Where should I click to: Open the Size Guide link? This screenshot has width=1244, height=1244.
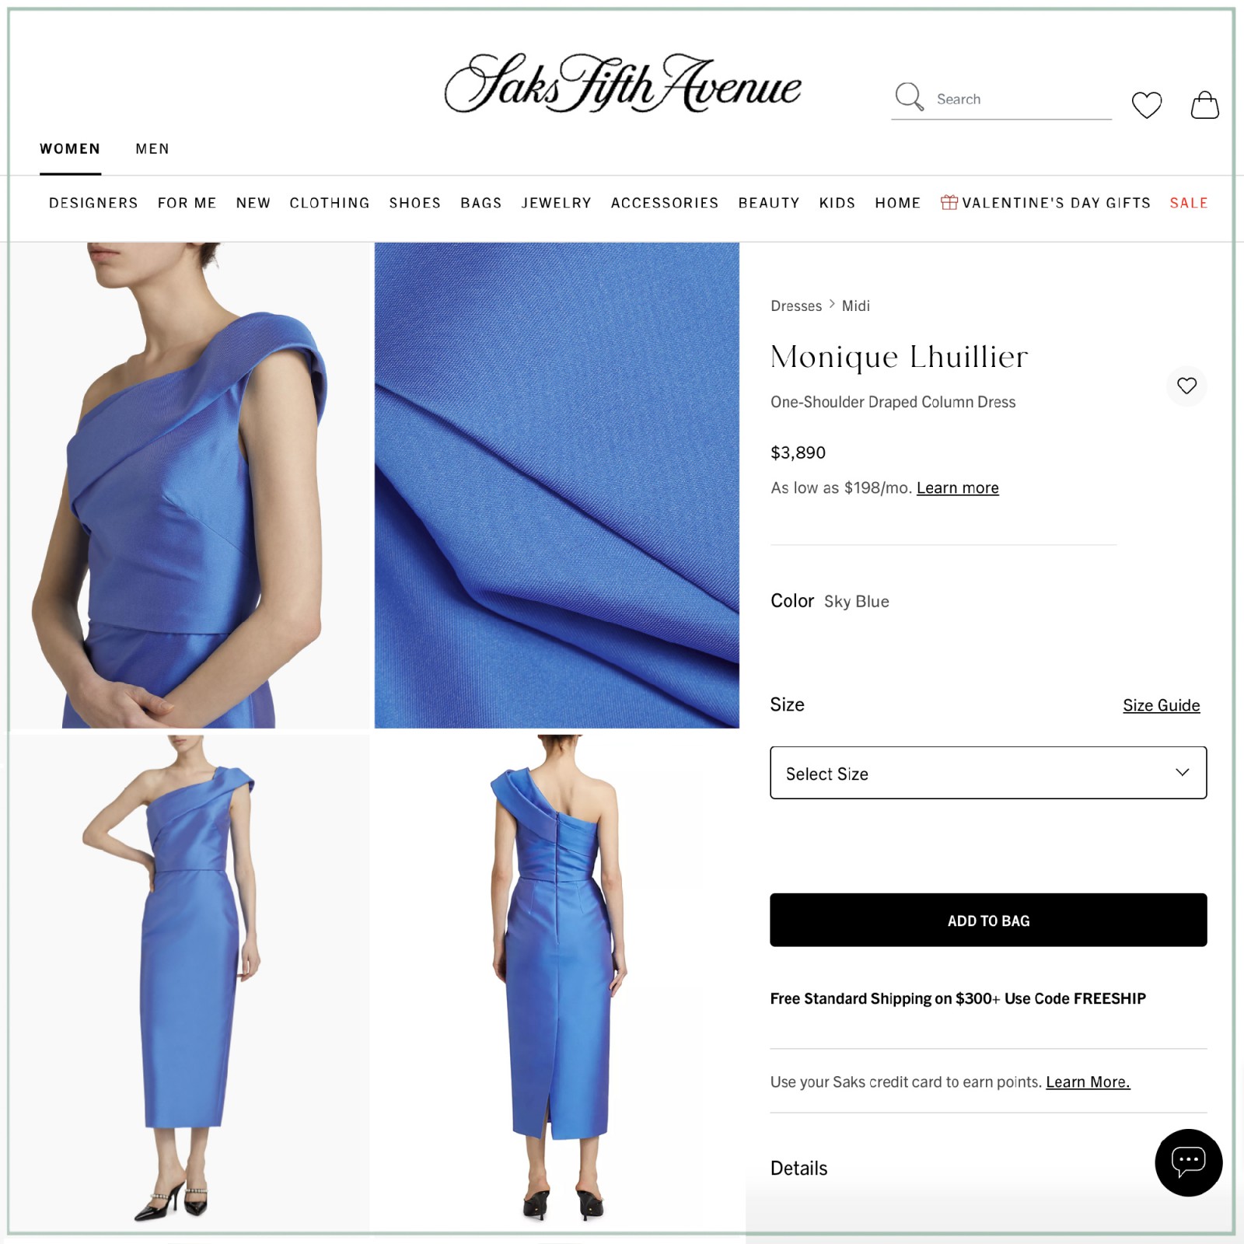click(1161, 705)
